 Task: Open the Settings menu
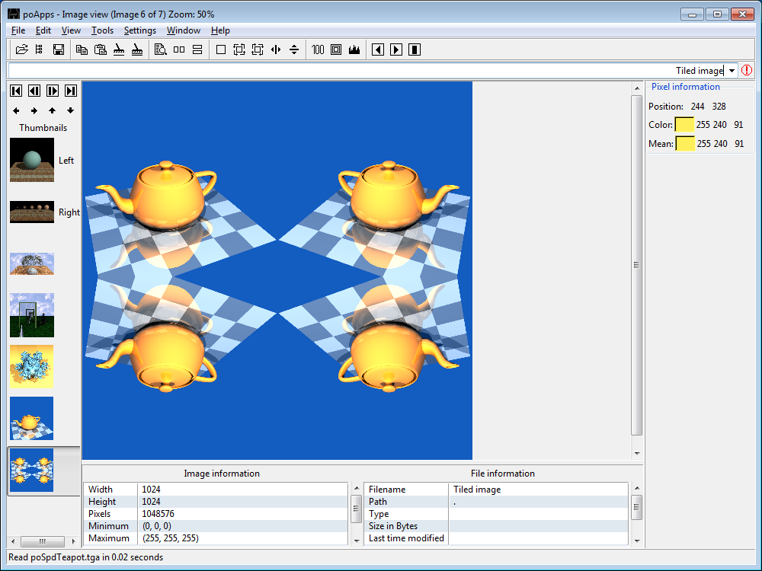tap(140, 30)
